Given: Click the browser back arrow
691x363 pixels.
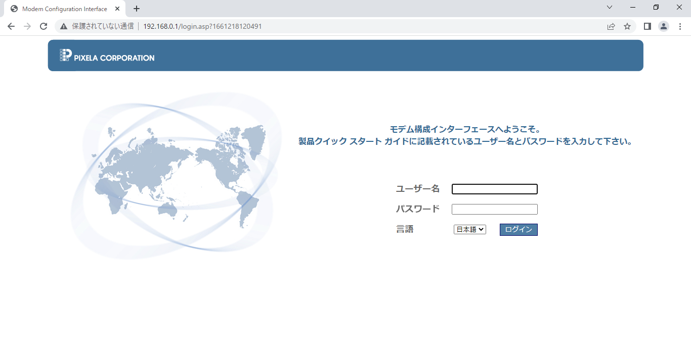Looking at the screenshot, I should click(11, 26).
